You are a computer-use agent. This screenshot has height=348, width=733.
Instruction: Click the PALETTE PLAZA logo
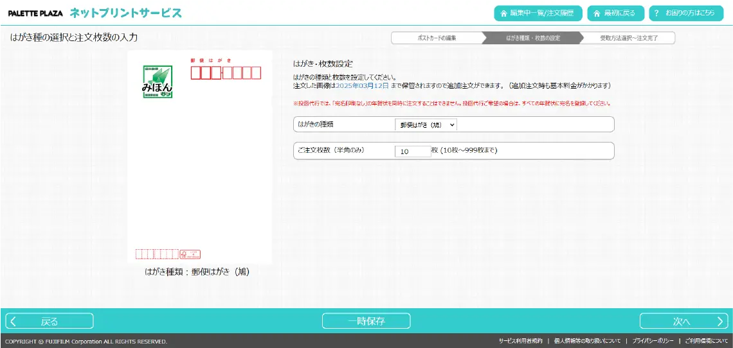pyautogui.click(x=35, y=13)
